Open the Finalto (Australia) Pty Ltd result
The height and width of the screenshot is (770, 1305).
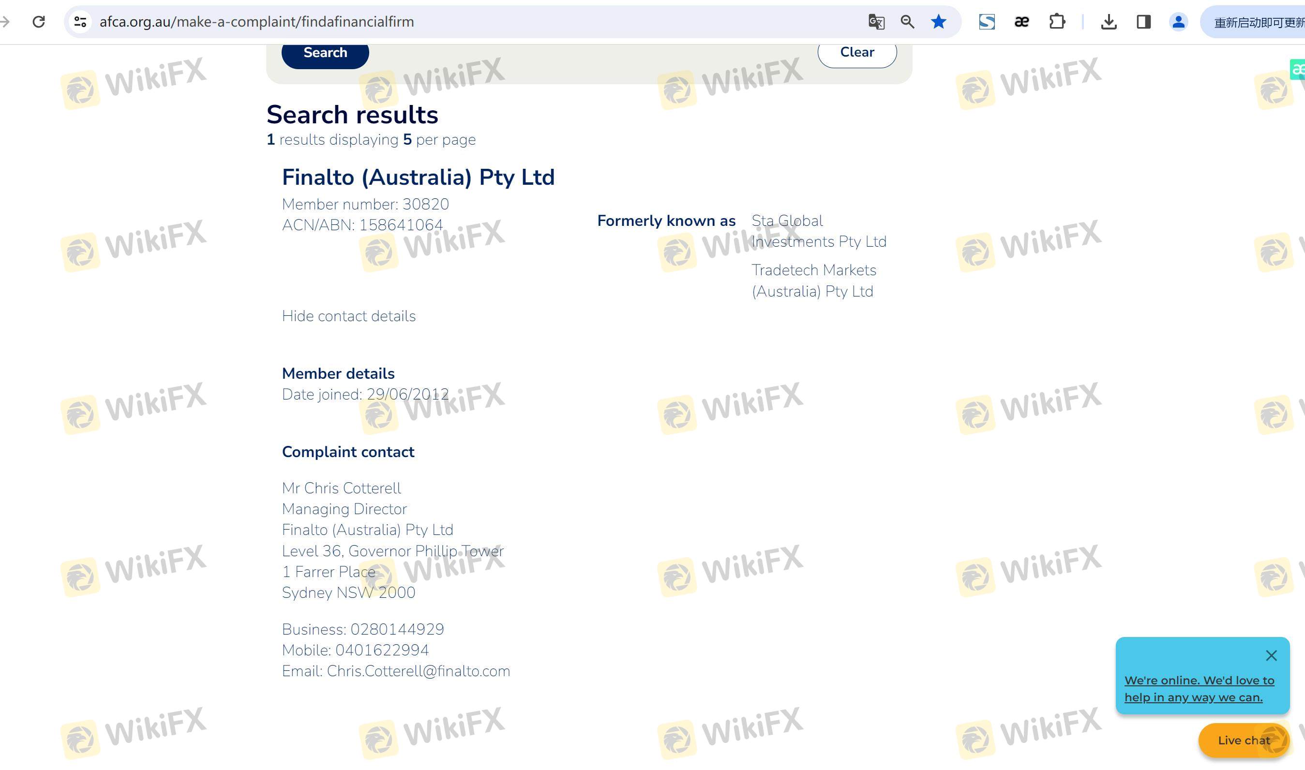pyautogui.click(x=418, y=178)
